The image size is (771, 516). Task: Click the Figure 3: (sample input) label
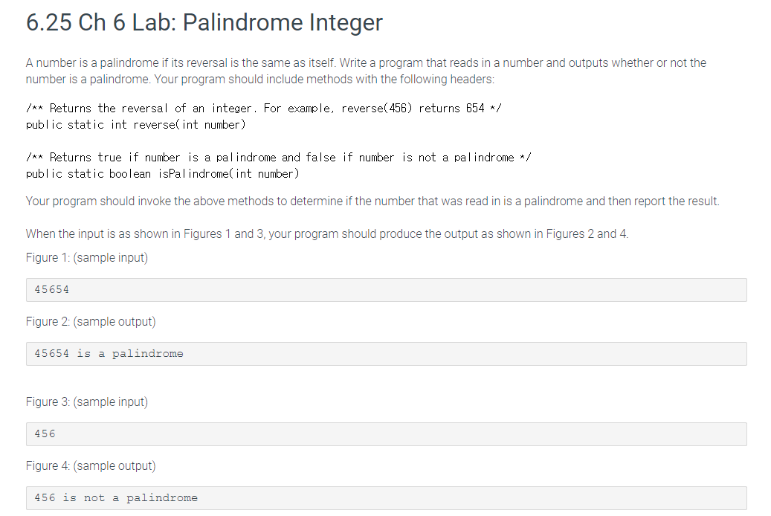coord(87,402)
